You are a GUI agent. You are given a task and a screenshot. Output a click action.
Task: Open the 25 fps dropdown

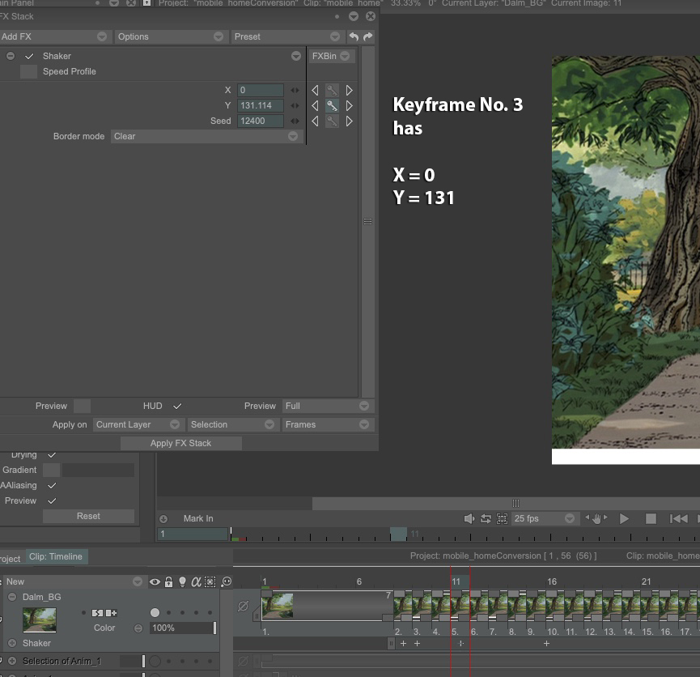coord(544,518)
